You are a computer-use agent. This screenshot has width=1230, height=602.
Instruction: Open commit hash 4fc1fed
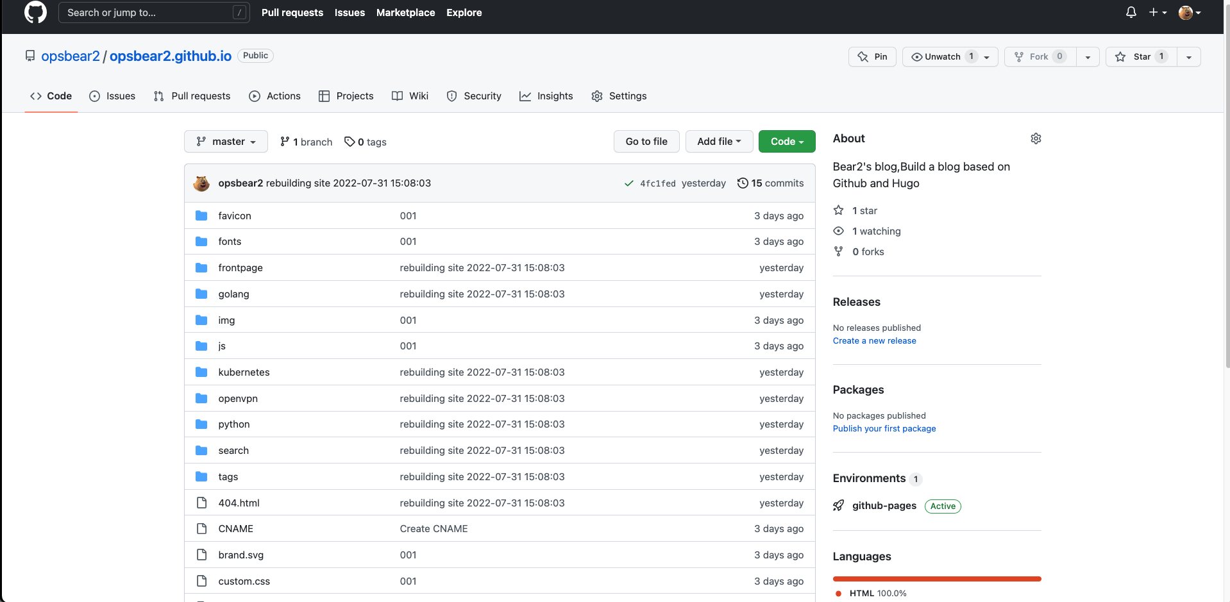click(658, 183)
